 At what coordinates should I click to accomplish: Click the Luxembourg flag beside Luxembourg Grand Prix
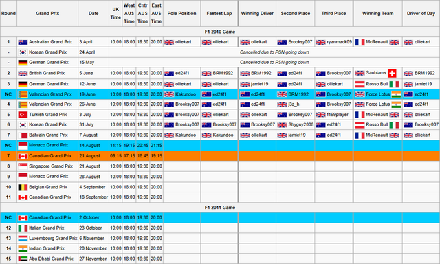click(23, 239)
